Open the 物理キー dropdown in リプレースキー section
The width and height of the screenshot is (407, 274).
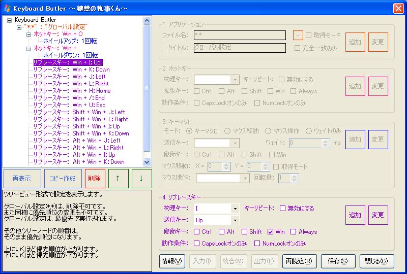(235, 209)
